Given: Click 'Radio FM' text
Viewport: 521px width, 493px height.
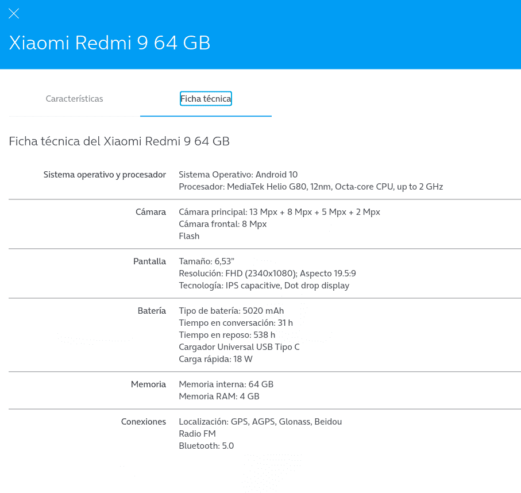Looking at the screenshot, I should 198,434.
